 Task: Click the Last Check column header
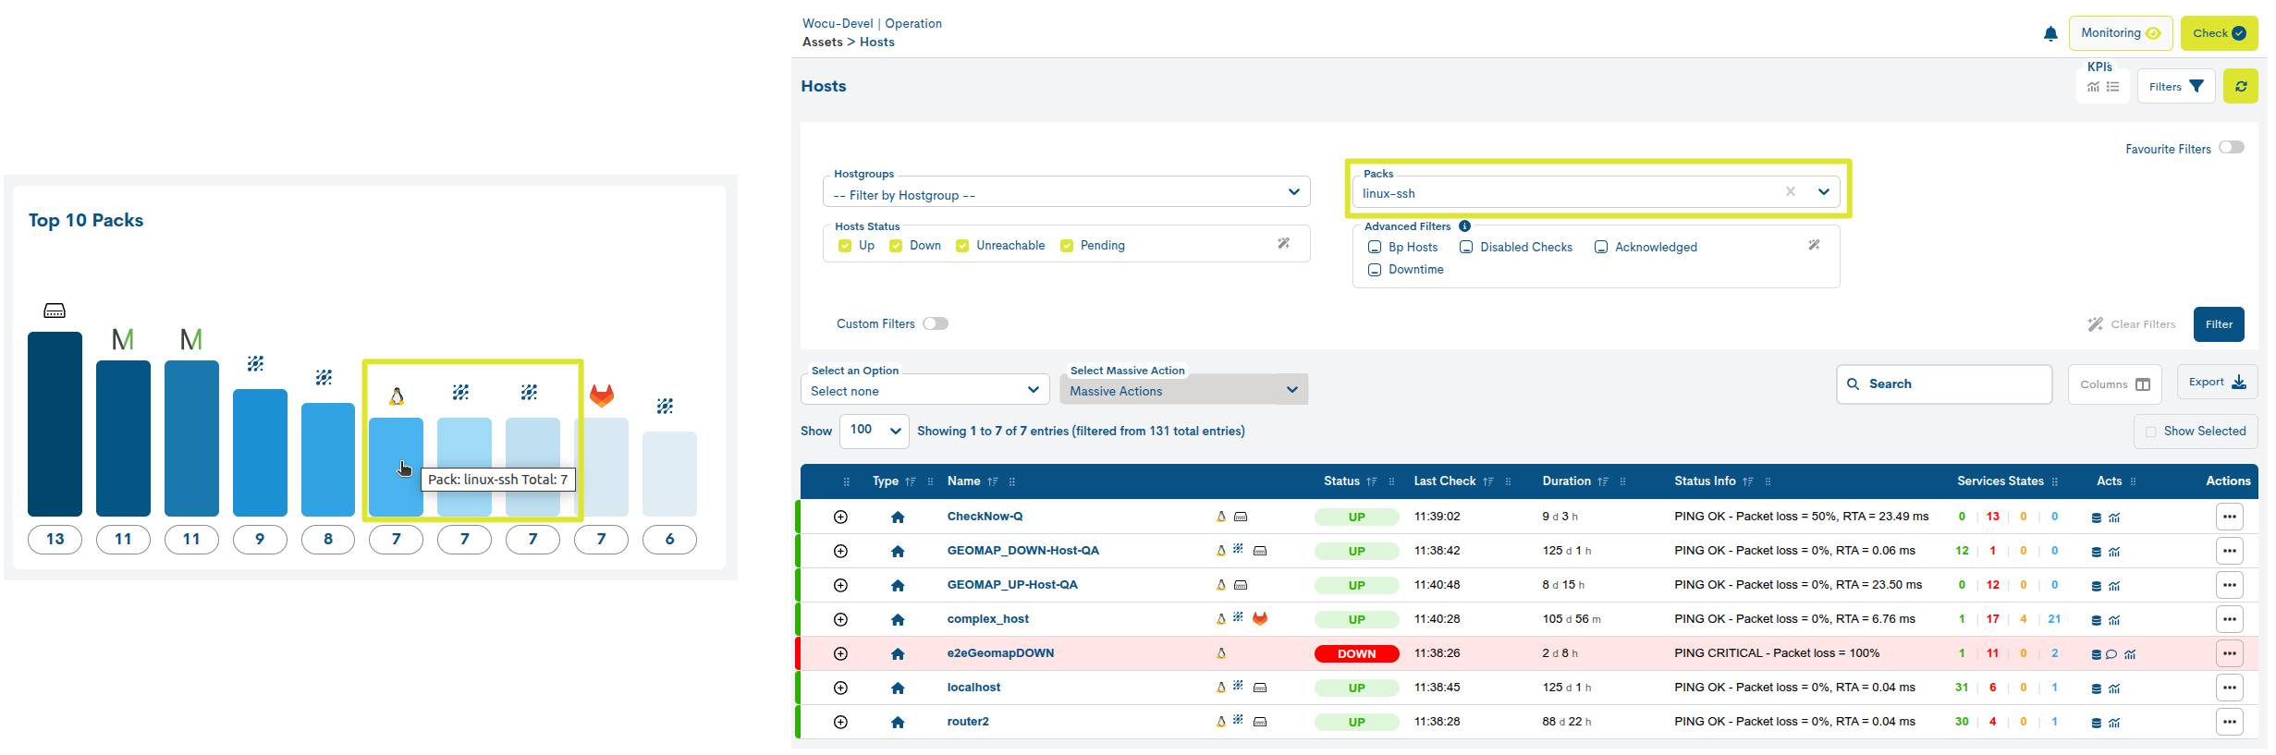[1444, 481]
